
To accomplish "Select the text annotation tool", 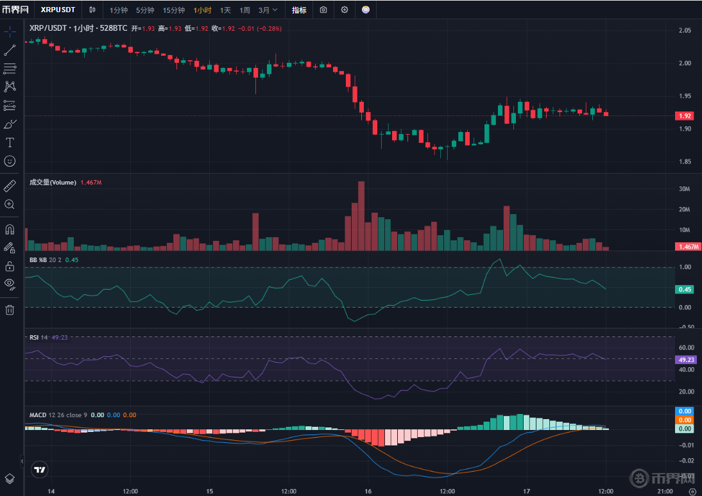I will [x=10, y=142].
